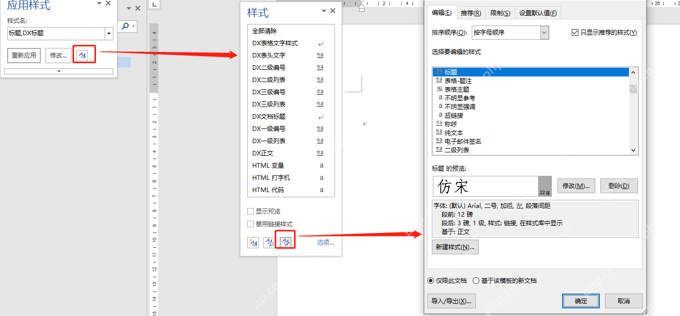The height and width of the screenshot is (316, 680).
Task: Expand the Apply Styles bottom expander bar
Action: pos(59,71)
